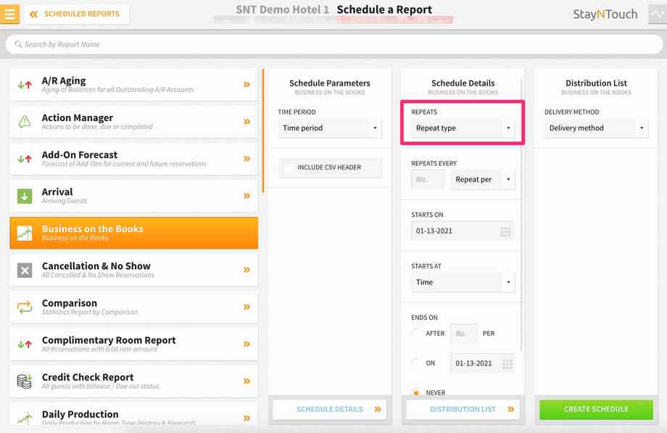Click the Starts On date field
The width and height of the screenshot is (667, 433).
[463, 231]
